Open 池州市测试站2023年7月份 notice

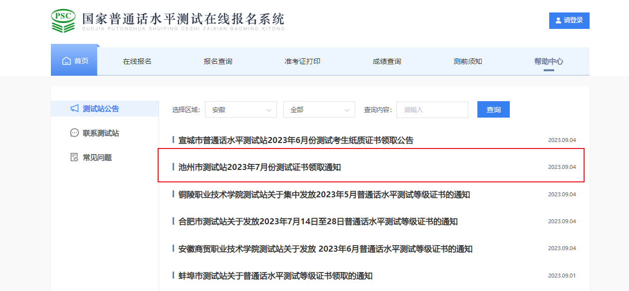point(259,167)
